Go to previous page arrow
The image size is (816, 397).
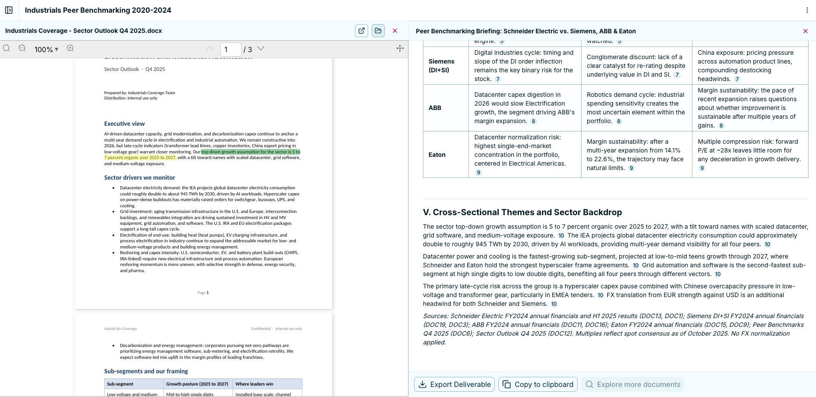click(x=210, y=49)
